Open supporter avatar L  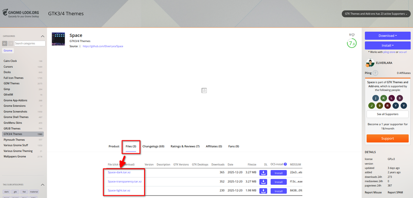tap(391, 98)
